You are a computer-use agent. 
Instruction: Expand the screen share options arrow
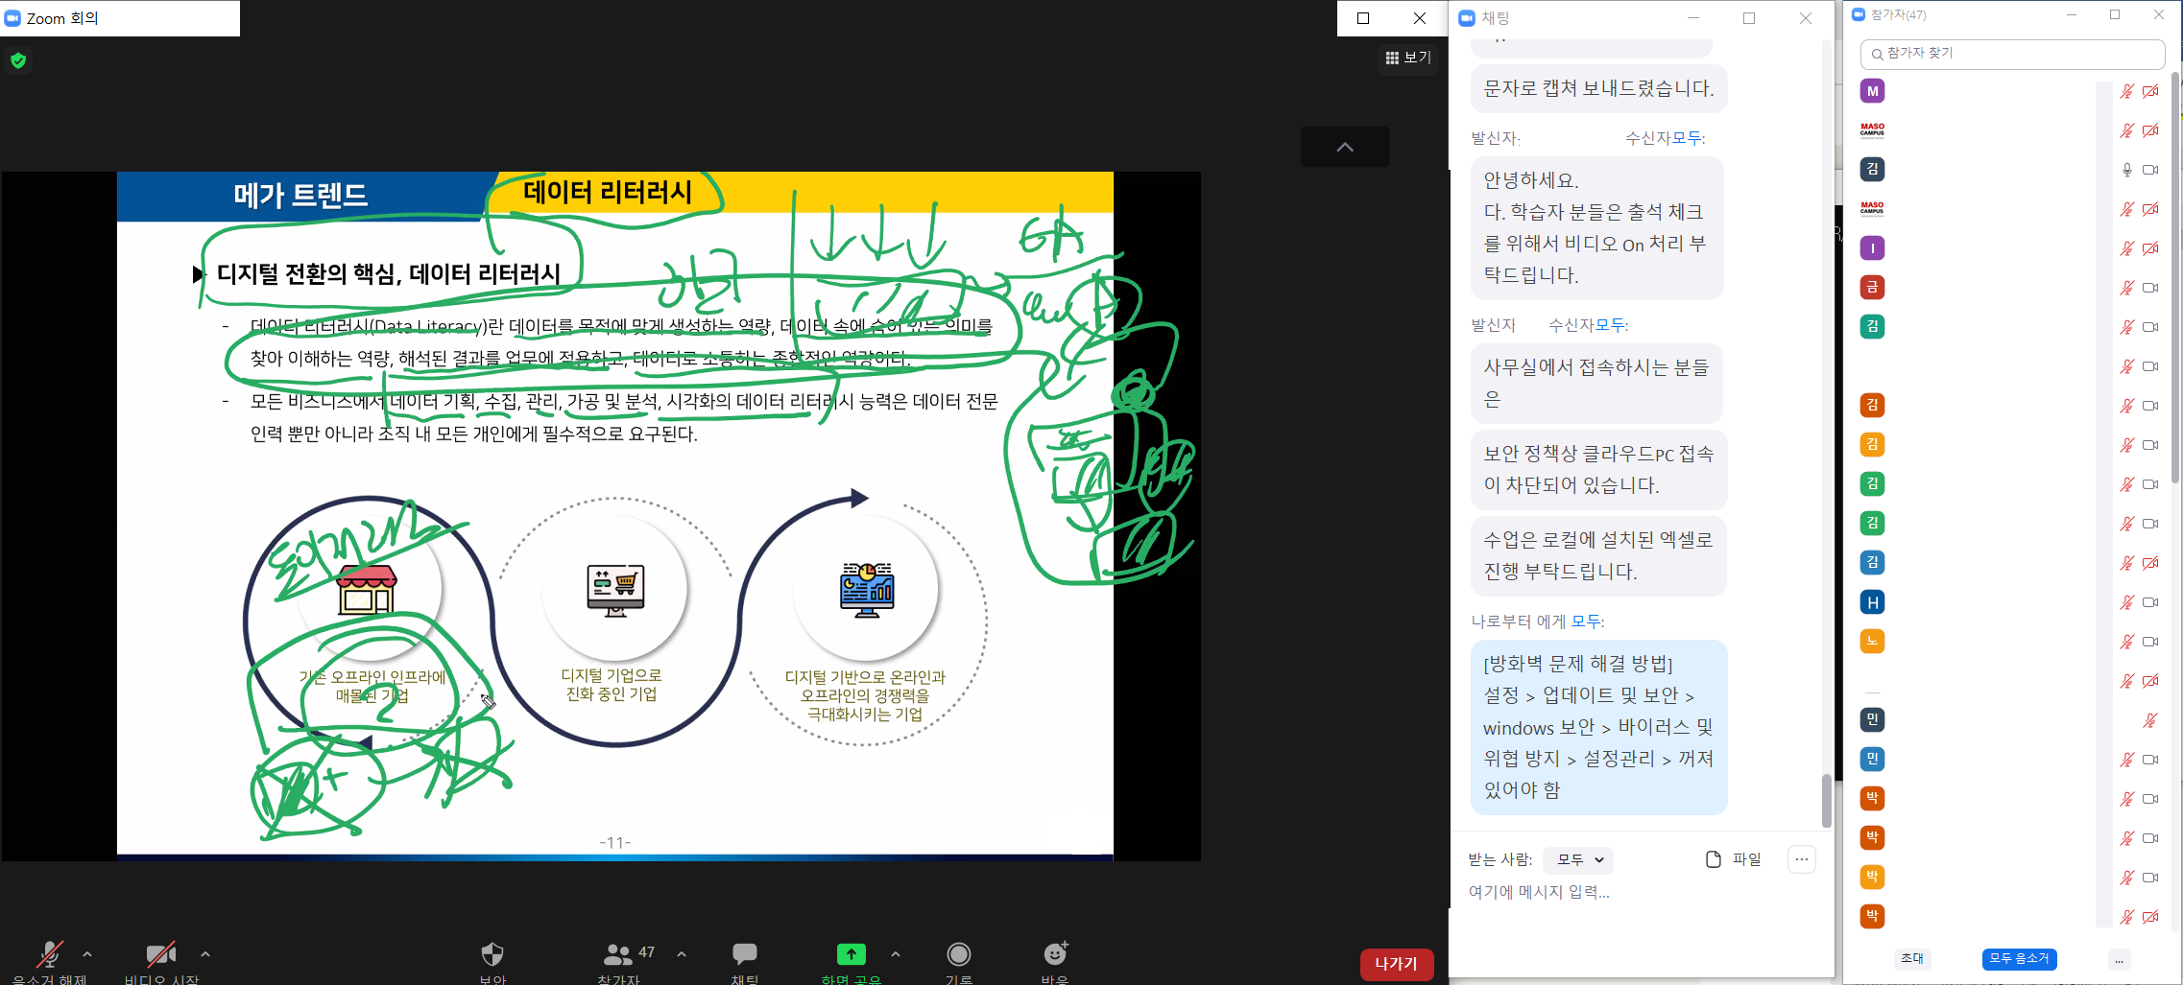click(x=896, y=954)
